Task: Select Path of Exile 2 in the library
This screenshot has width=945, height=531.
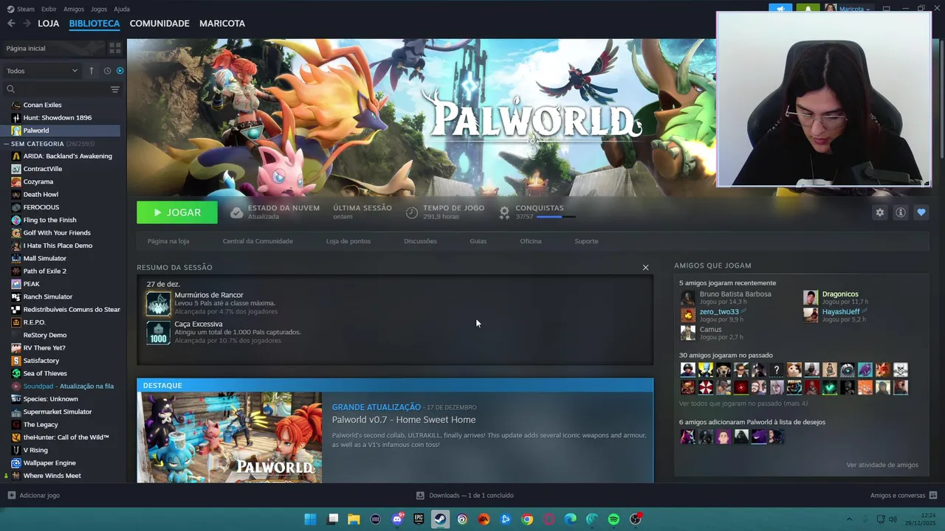Action: click(44, 271)
